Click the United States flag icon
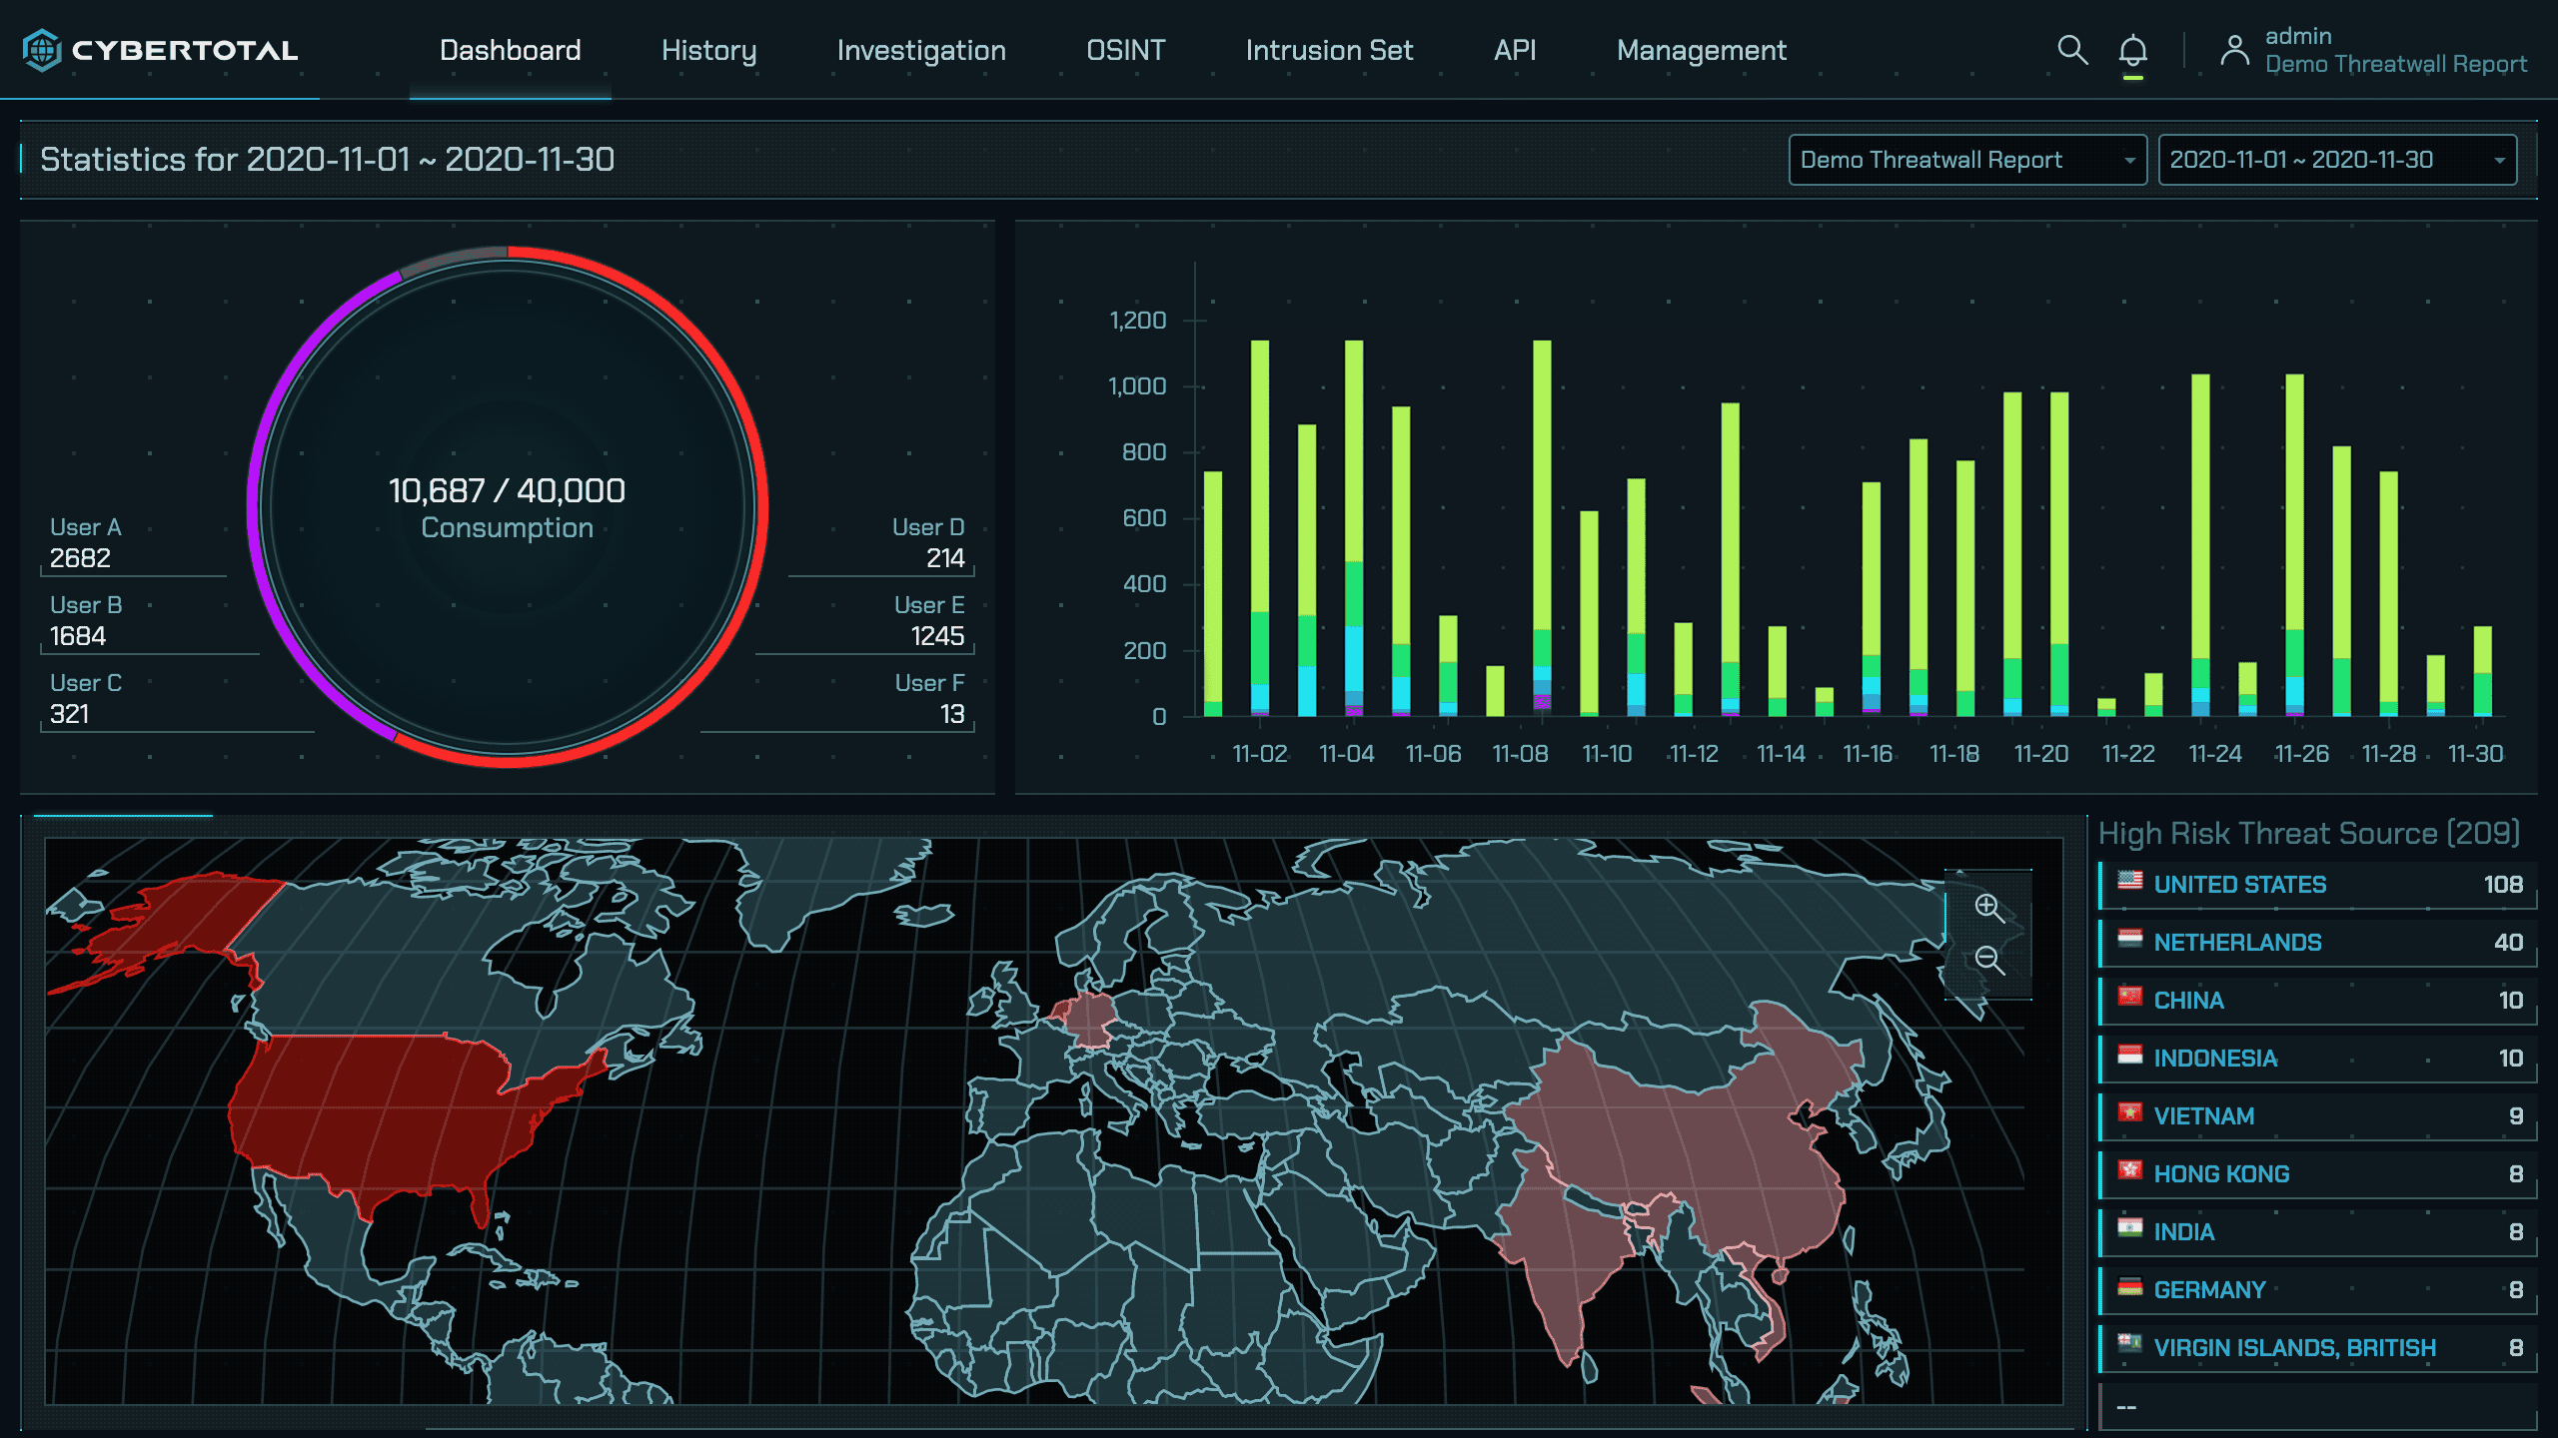Image resolution: width=2558 pixels, height=1438 pixels. tap(2130, 881)
